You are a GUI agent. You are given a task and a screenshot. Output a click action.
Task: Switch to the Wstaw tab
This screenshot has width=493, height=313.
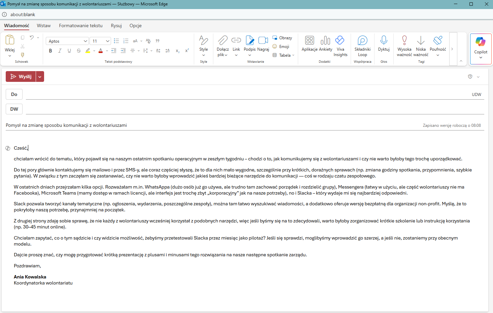pyautogui.click(x=44, y=25)
